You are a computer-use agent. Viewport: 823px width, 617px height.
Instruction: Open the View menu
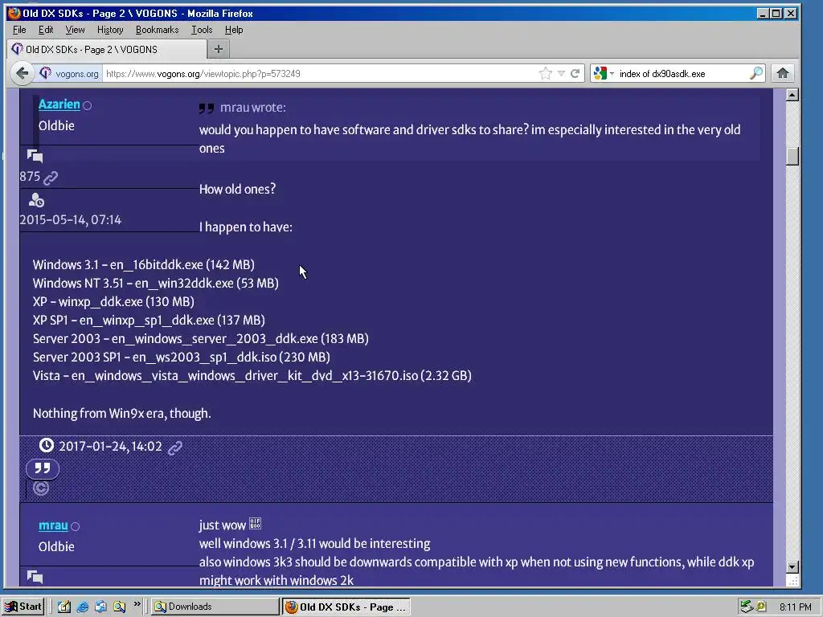click(75, 30)
